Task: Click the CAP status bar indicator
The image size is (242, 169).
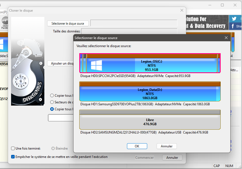Action: pos(216,166)
